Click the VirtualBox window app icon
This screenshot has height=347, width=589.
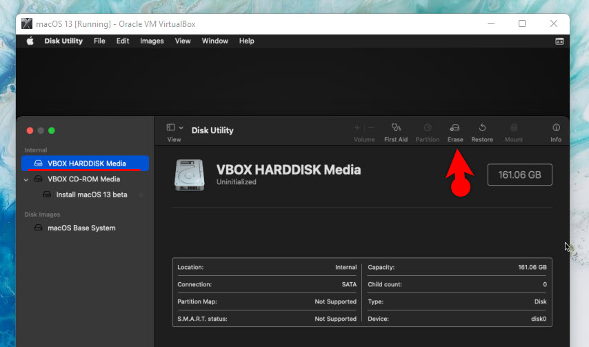tap(27, 23)
